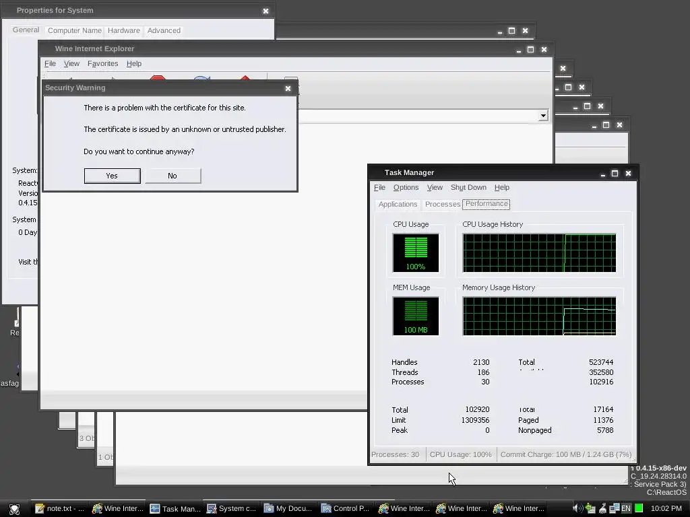
Task: Switch to Advanced tab in System properties
Action: click(x=164, y=30)
